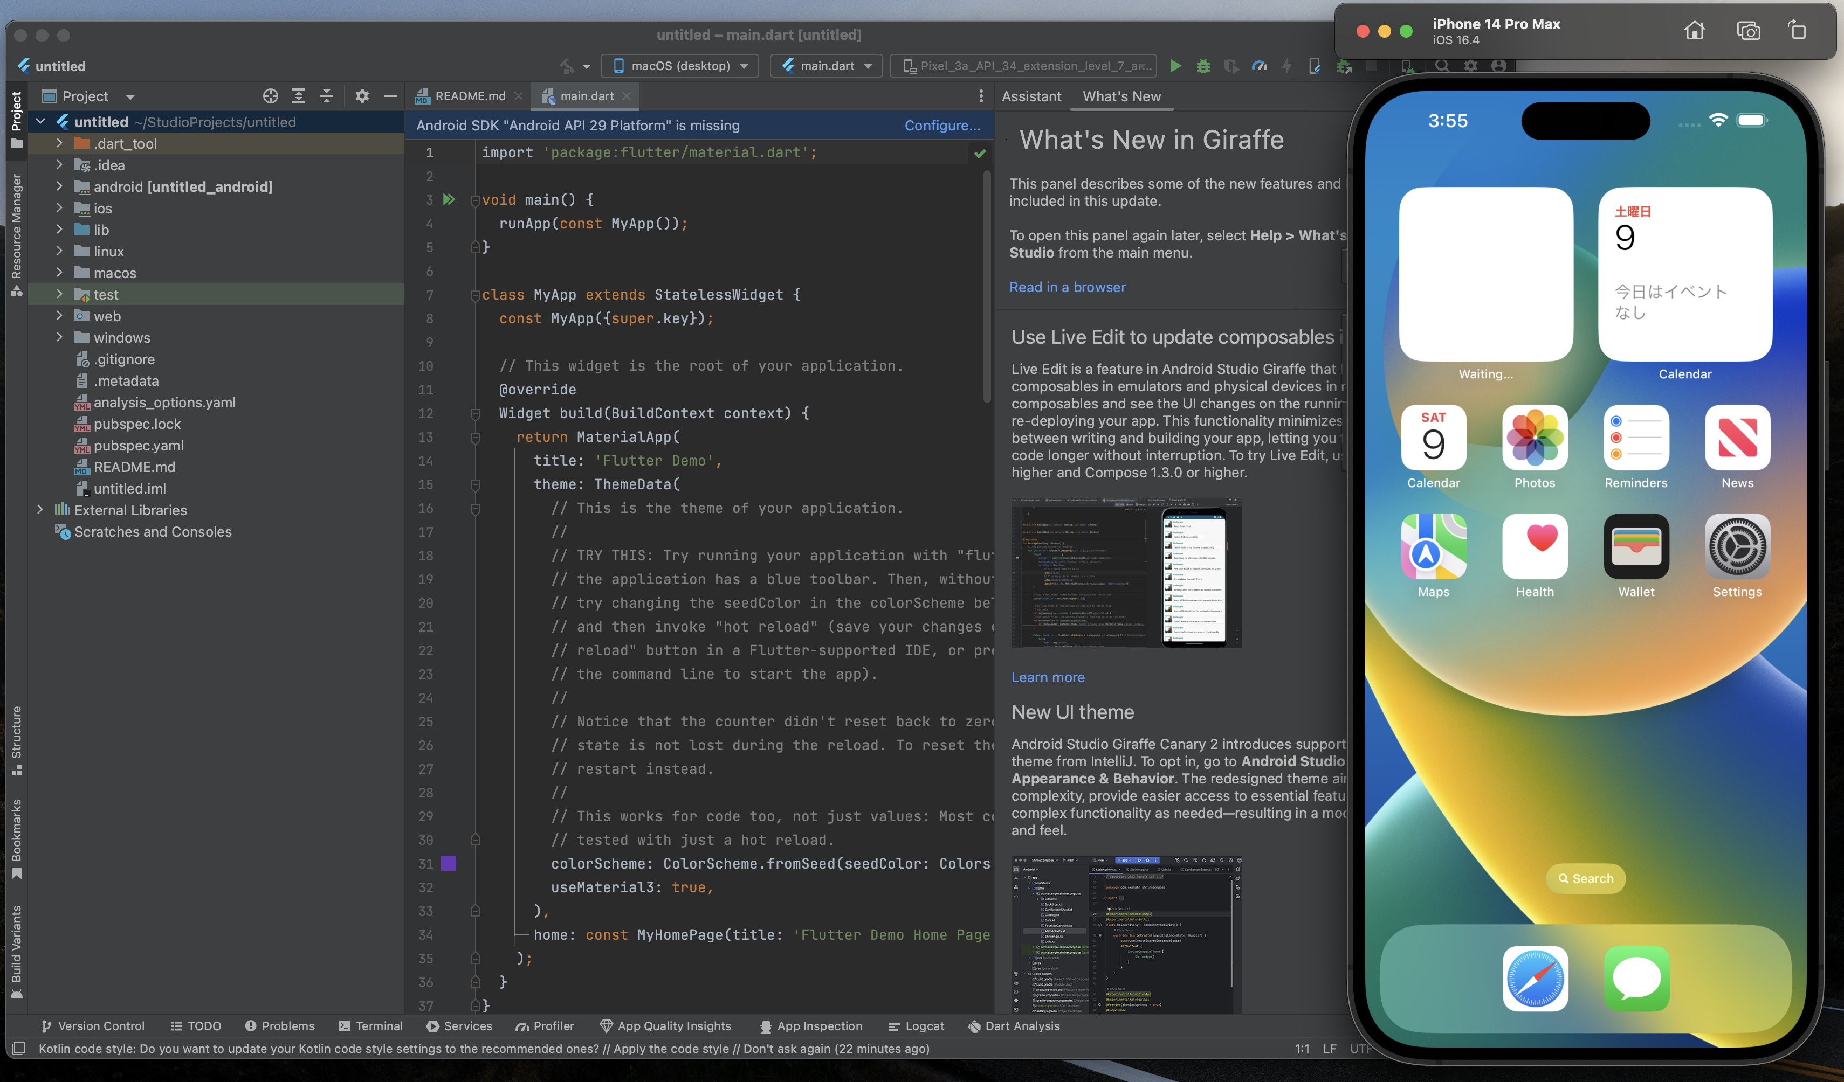
Task: Click Read in a browser link
Action: 1067,287
